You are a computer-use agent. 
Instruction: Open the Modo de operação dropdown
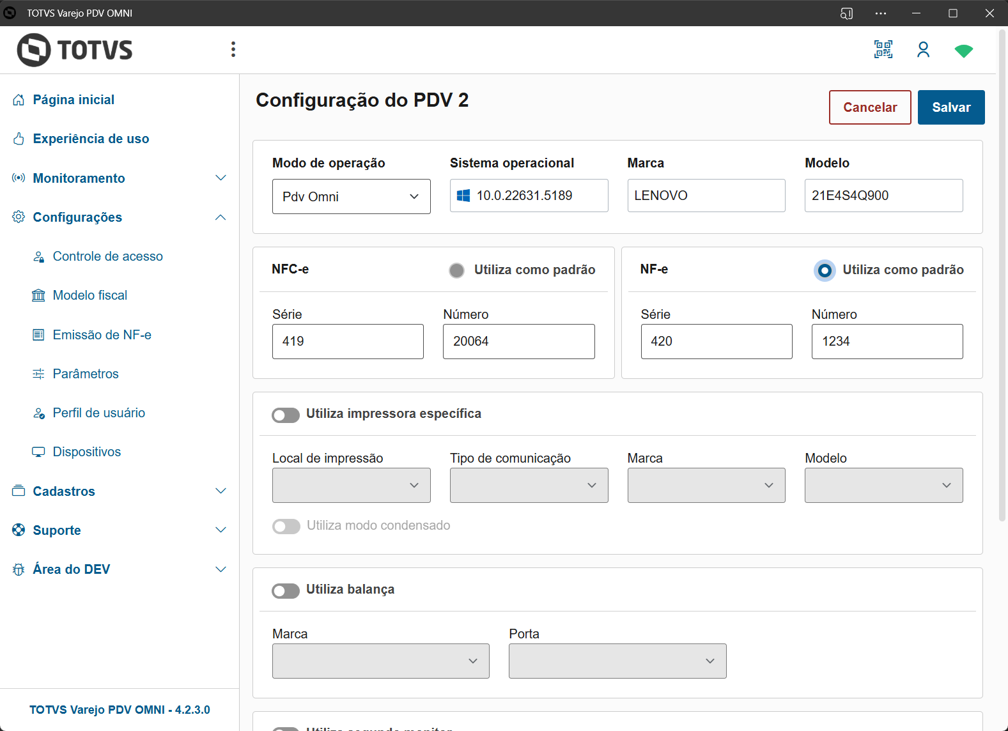(x=351, y=197)
